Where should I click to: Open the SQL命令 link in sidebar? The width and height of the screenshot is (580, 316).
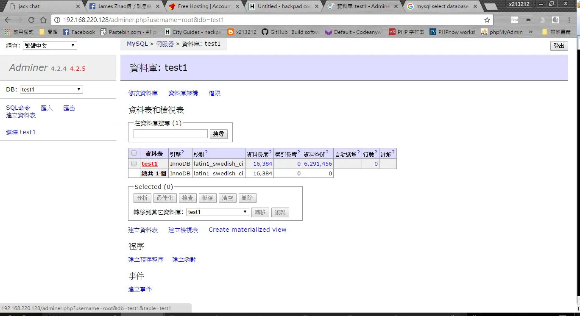pos(18,108)
